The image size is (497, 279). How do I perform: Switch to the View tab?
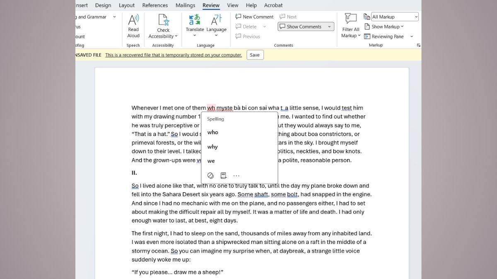[x=233, y=5]
